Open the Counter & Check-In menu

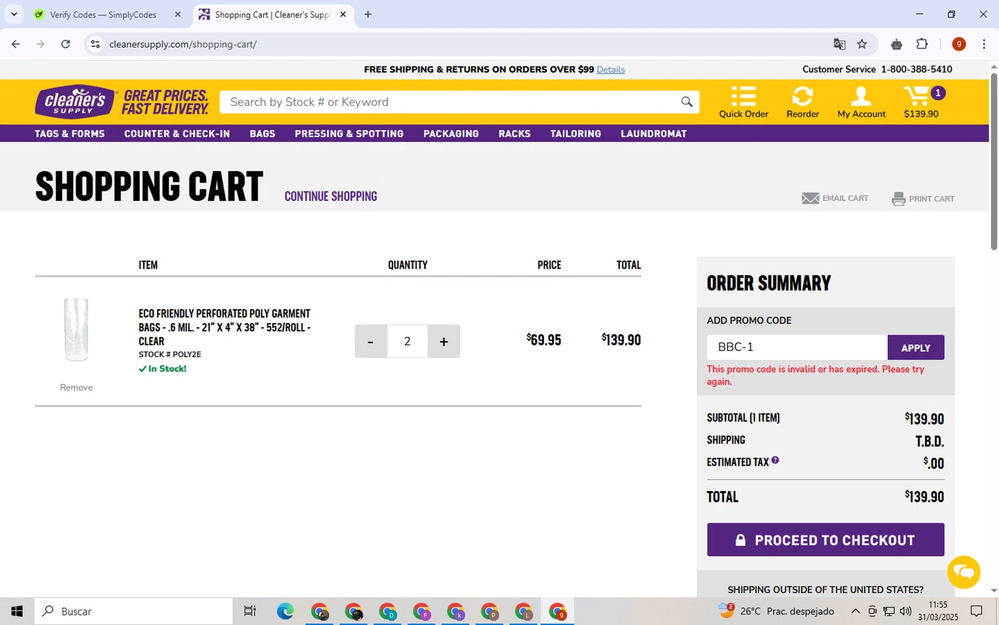pos(177,134)
